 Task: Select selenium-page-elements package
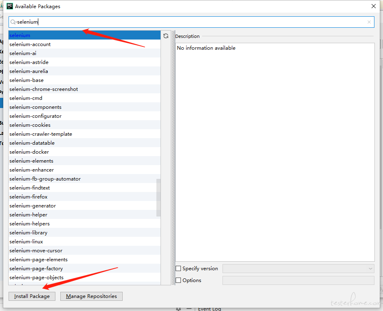[84, 260]
